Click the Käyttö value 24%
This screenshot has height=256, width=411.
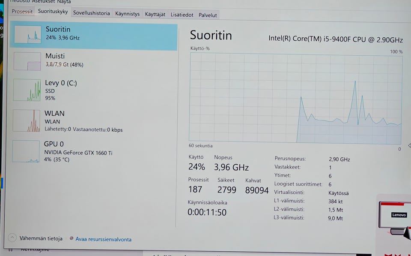[x=197, y=166]
